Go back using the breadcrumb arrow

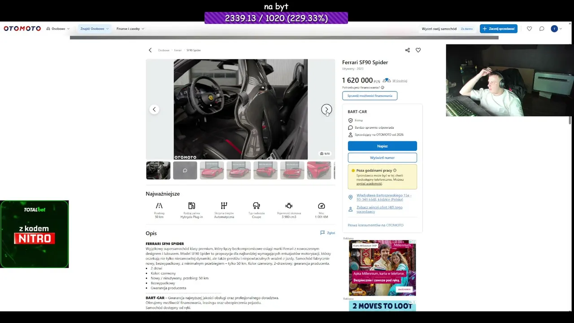(x=150, y=50)
